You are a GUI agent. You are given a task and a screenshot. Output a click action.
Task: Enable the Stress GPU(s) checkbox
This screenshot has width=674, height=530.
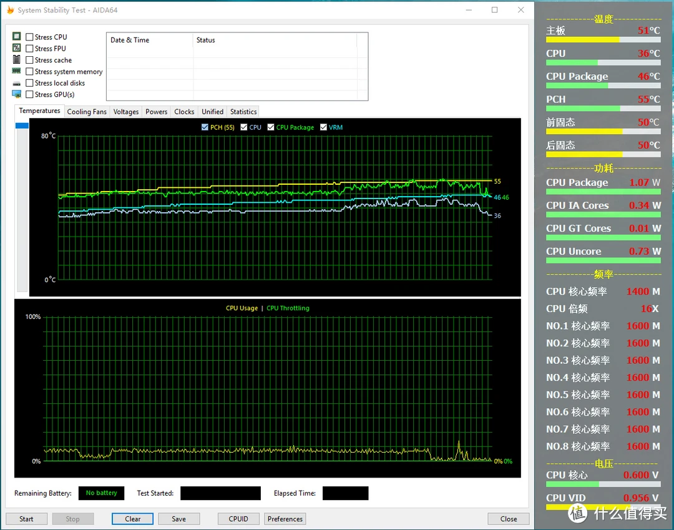(30, 94)
